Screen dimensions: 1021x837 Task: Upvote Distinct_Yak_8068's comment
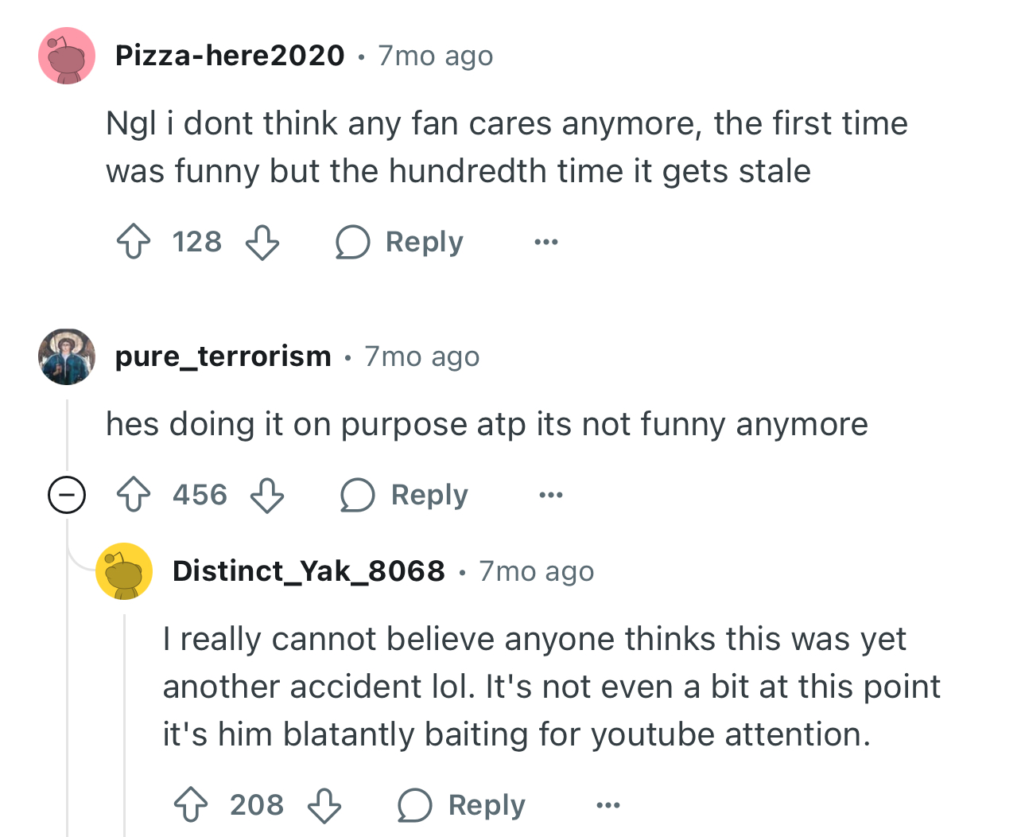(191, 804)
